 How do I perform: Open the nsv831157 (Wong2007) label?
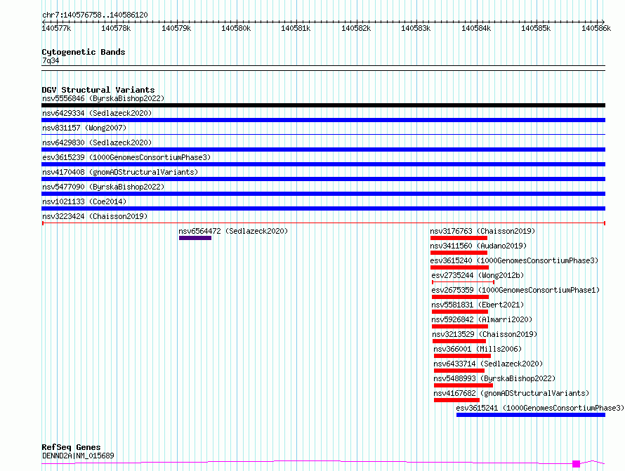(84, 128)
